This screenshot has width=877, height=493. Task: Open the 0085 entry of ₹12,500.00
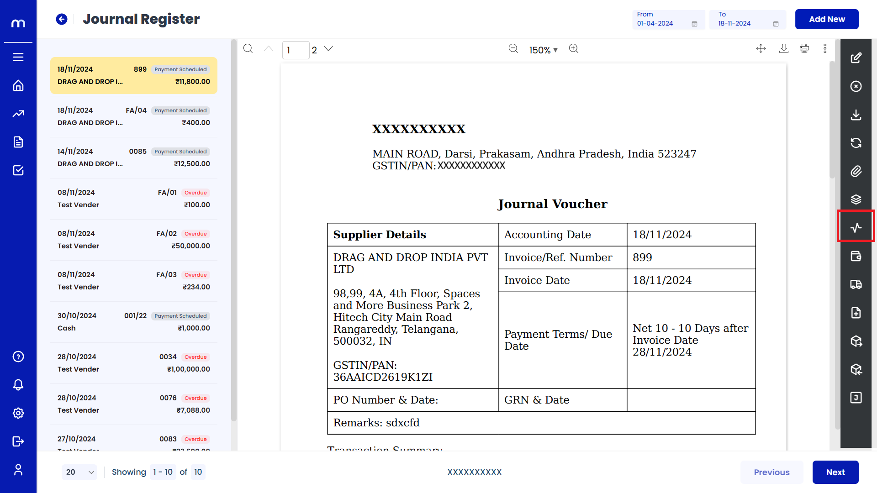click(134, 157)
